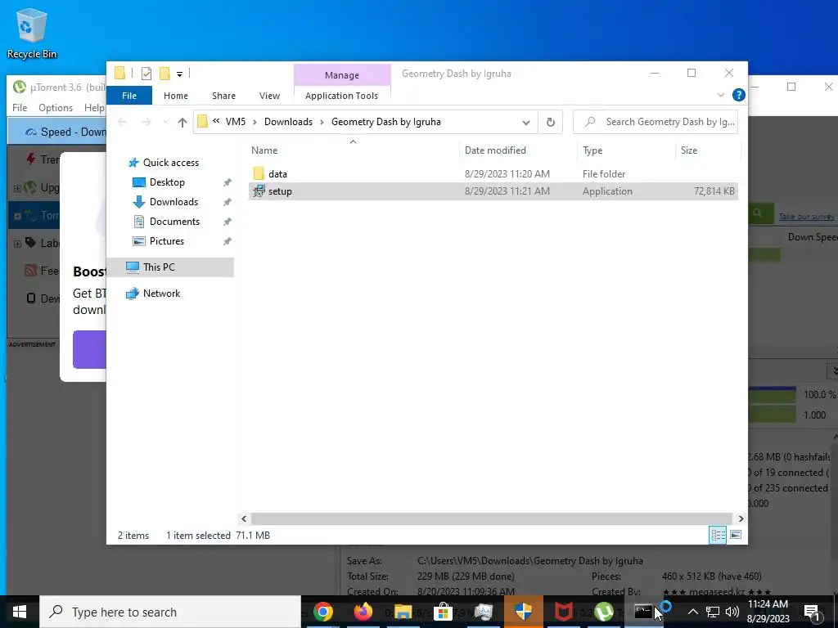Switch to the View ribbon tab
Viewport: 838px width, 628px height.
tap(269, 96)
